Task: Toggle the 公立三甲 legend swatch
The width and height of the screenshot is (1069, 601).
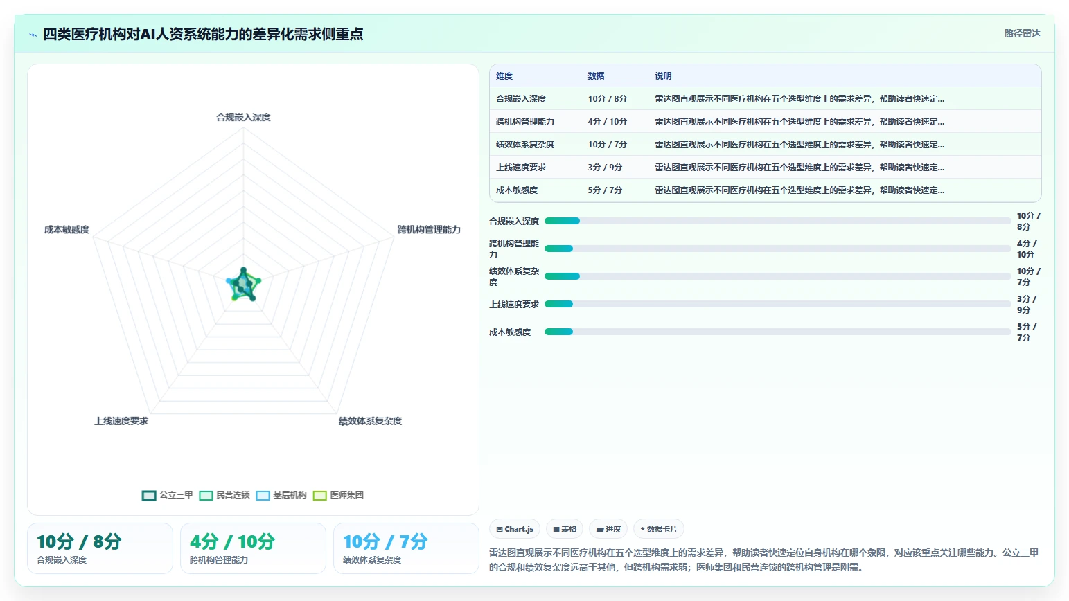Action: [149, 495]
